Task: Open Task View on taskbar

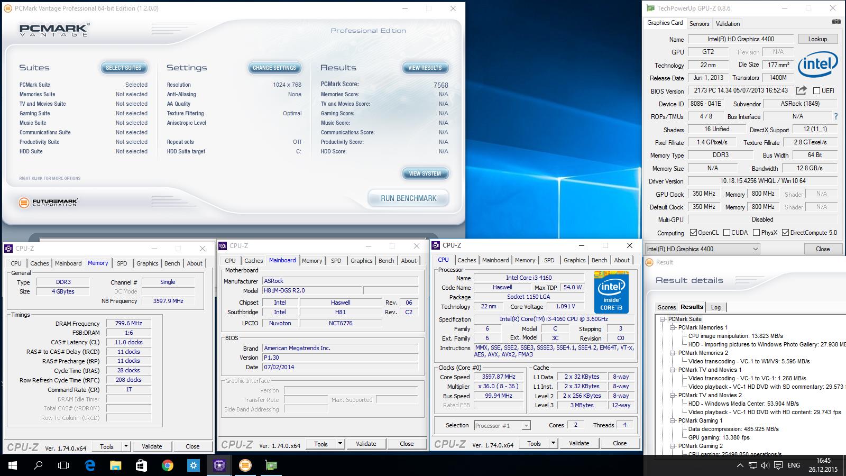Action: point(63,465)
